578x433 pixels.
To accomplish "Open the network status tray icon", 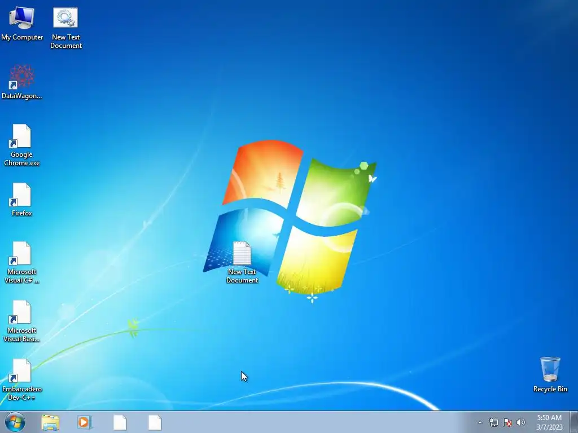I will [x=493, y=422].
